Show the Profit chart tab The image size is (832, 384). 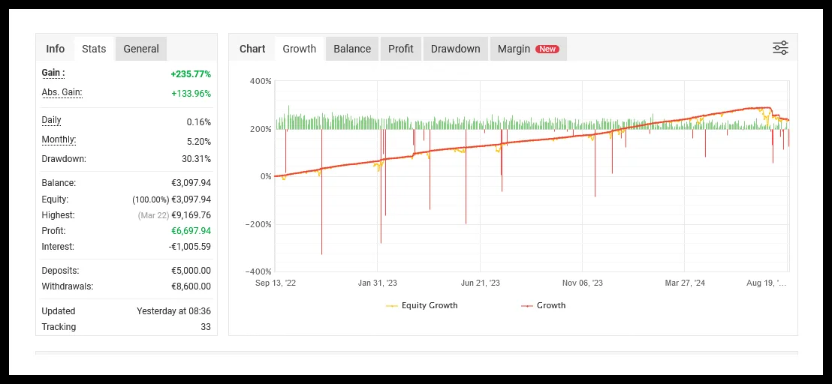coord(401,49)
